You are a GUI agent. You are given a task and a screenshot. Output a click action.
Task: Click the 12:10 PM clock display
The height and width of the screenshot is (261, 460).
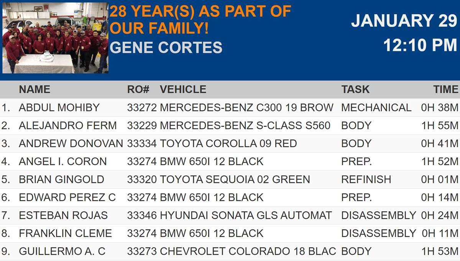421,46
